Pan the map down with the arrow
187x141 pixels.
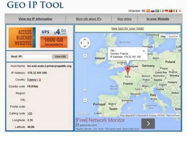(x=85, y=46)
